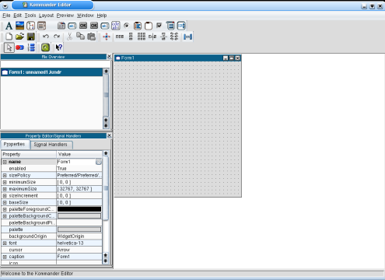This screenshot has width=385, height=280.
Task: Activate the What's This help cursor
Action: click(59, 47)
